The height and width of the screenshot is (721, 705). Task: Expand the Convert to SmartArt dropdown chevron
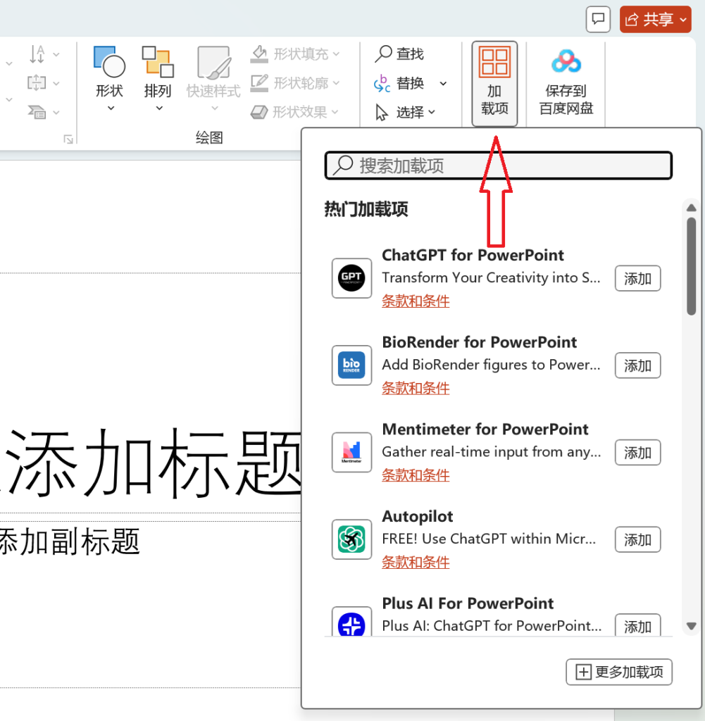(56, 112)
